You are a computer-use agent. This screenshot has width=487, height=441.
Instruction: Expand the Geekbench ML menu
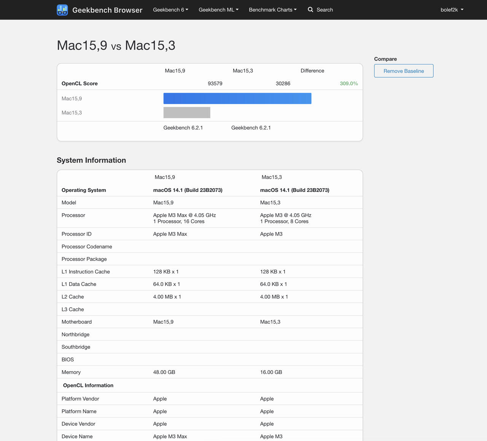tap(218, 10)
